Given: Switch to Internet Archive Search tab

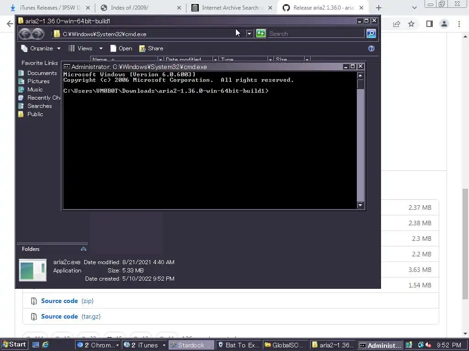Looking at the screenshot, I should tap(231, 8).
